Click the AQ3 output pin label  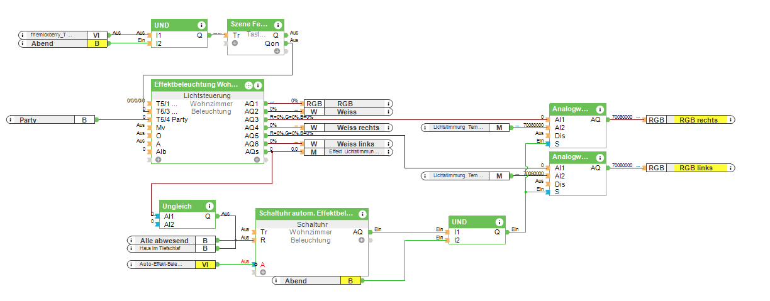pos(252,119)
